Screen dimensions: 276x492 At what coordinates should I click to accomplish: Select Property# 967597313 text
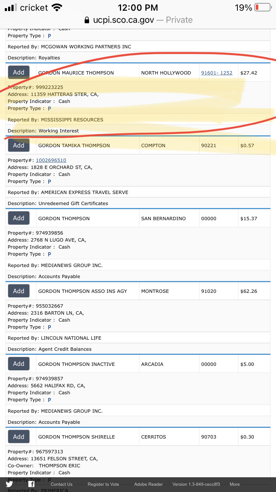tap(35, 451)
